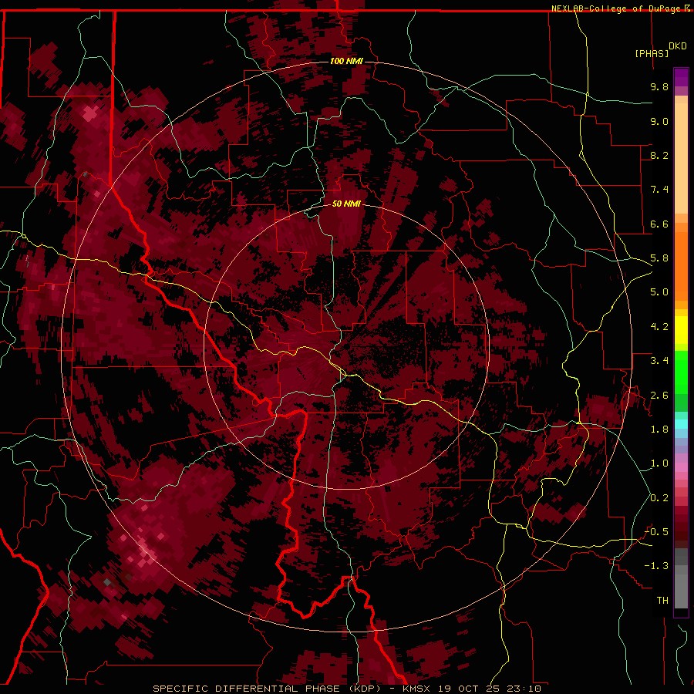694x694 pixels.
Task: Click the NEXLAB-College of DuPage text
Action: [x=618, y=8]
